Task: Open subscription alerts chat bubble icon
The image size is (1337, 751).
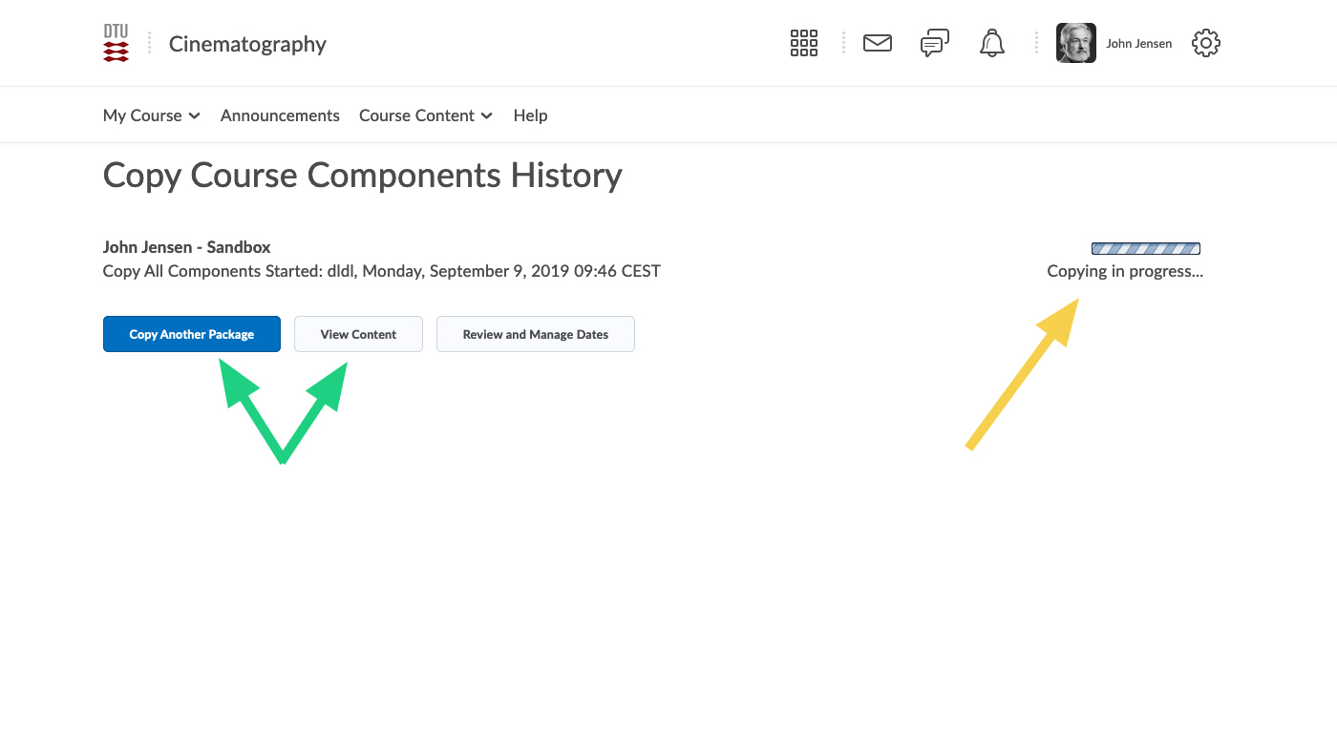Action: click(x=935, y=43)
